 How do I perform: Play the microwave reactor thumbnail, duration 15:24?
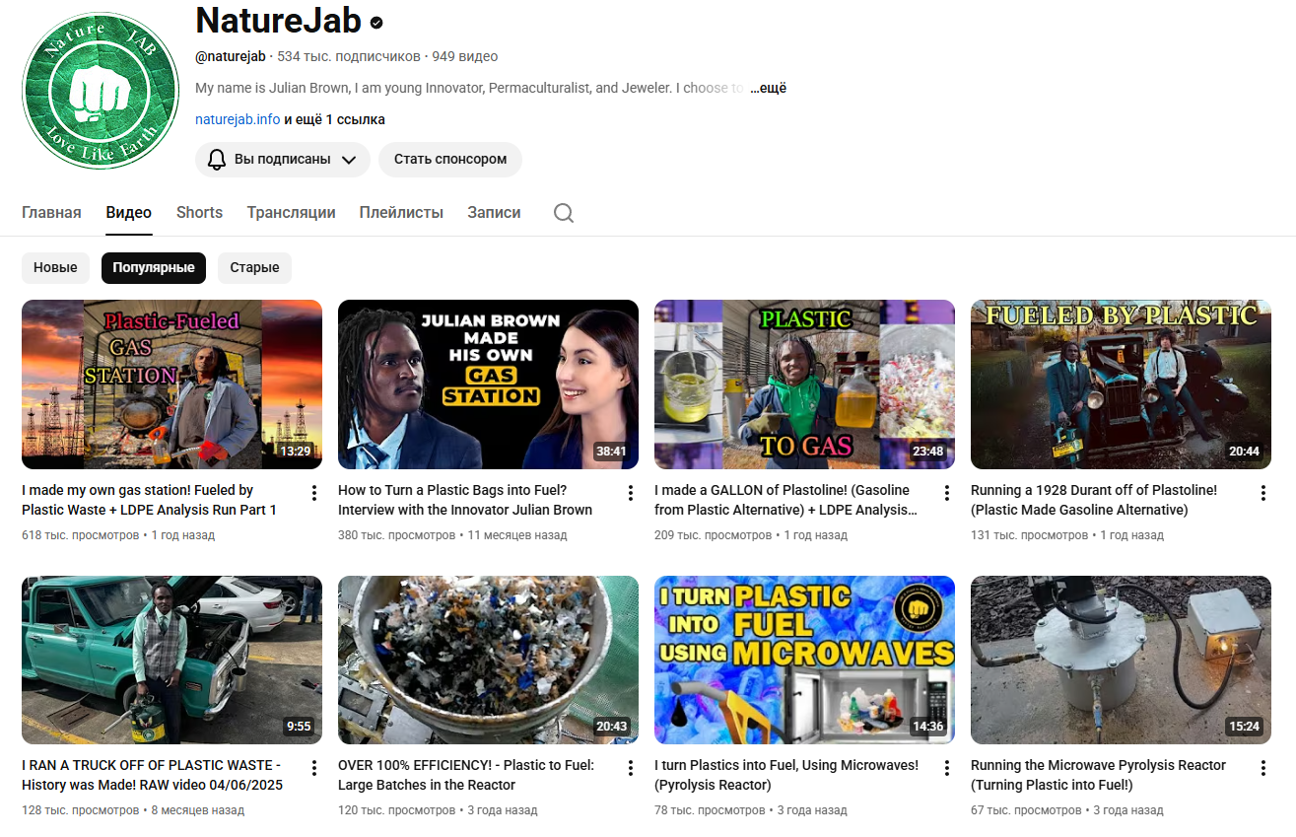pyautogui.click(x=1121, y=660)
